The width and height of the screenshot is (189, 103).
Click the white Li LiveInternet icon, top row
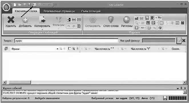point(147,18)
